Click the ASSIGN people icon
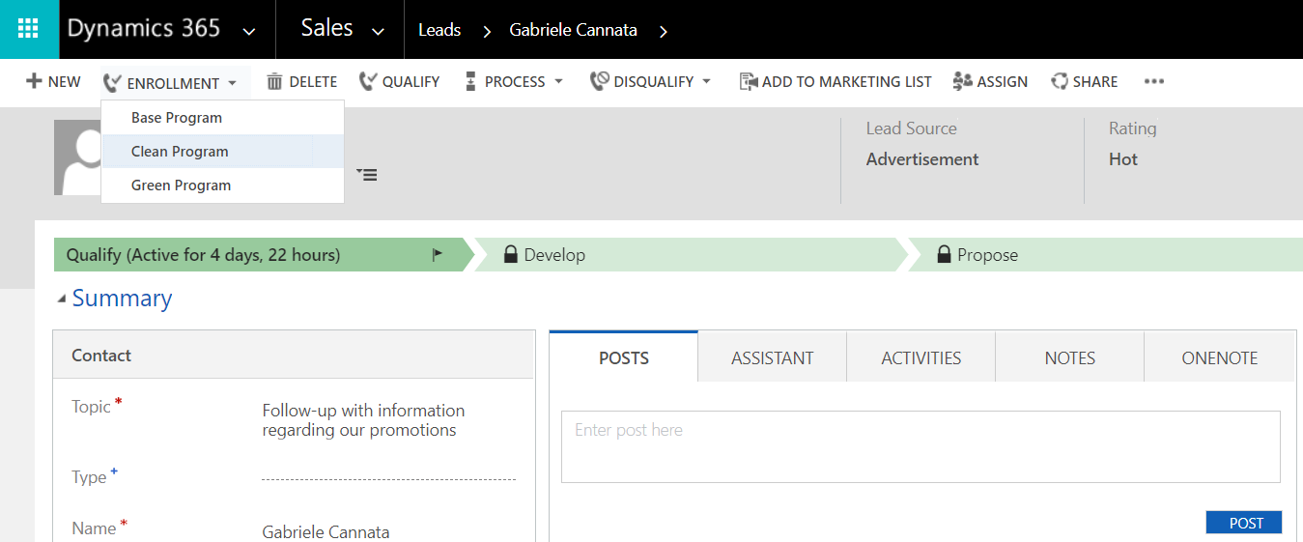 tap(962, 82)
